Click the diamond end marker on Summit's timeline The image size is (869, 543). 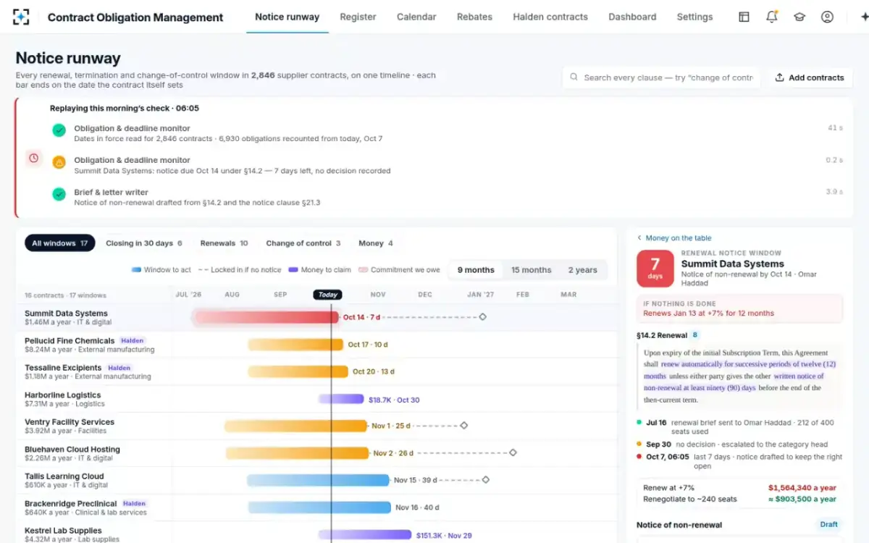coord(483,317)
